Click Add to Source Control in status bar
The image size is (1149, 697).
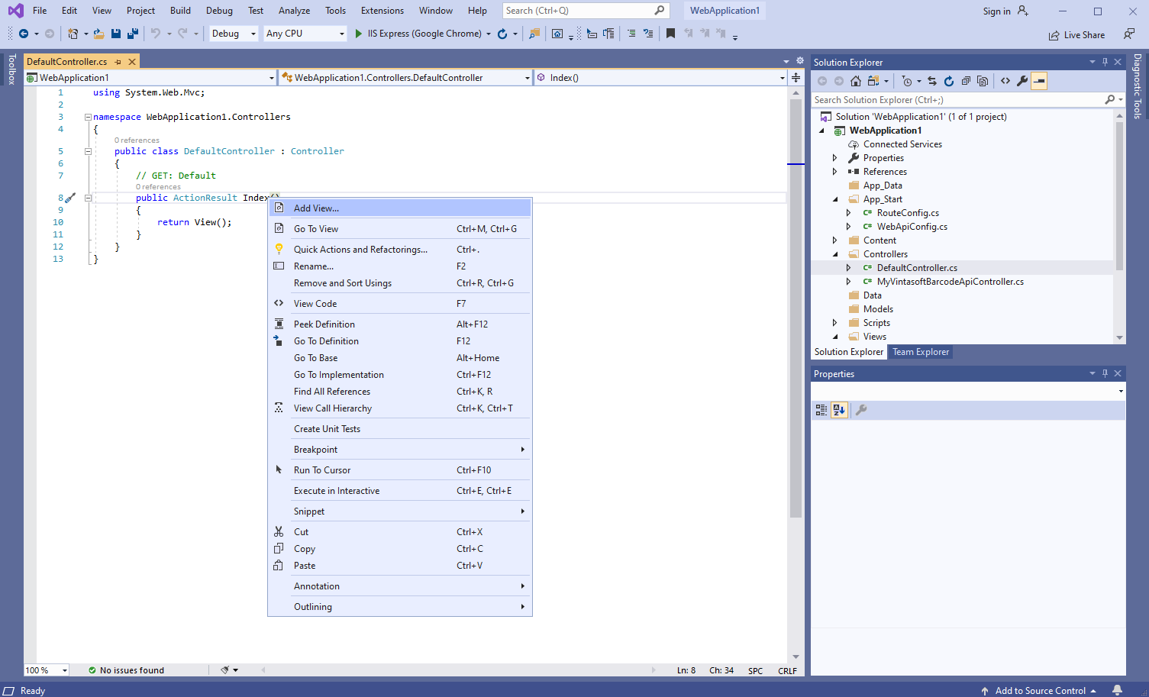[x=1040, y=691]
